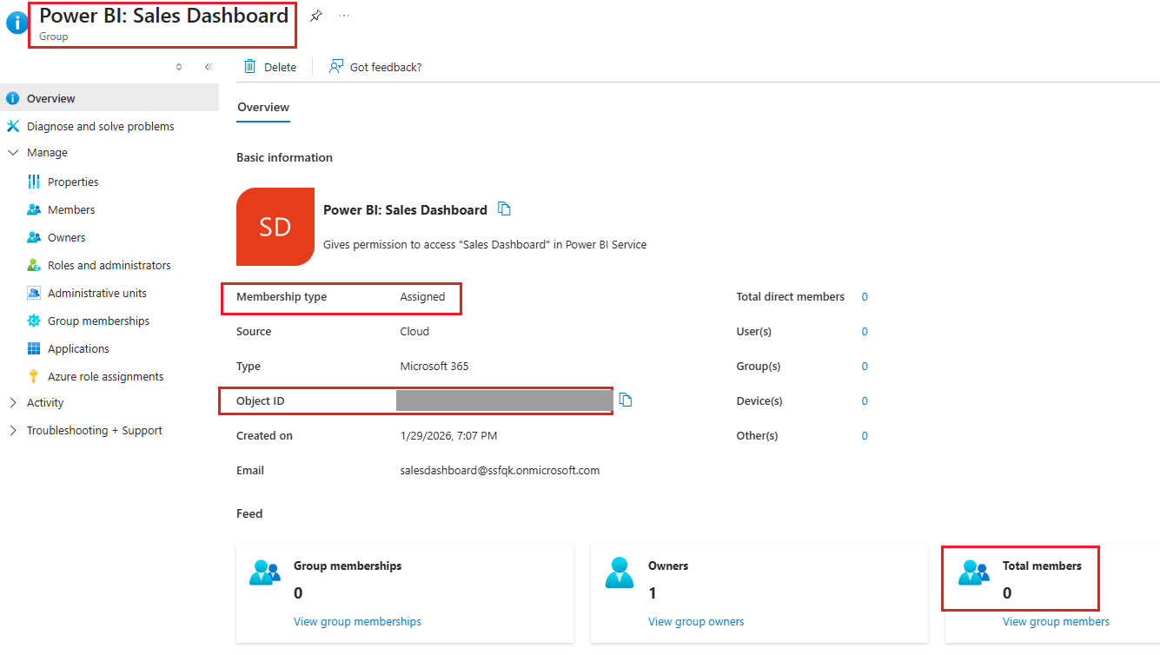Click the Other(s) count value

(865, 435)
